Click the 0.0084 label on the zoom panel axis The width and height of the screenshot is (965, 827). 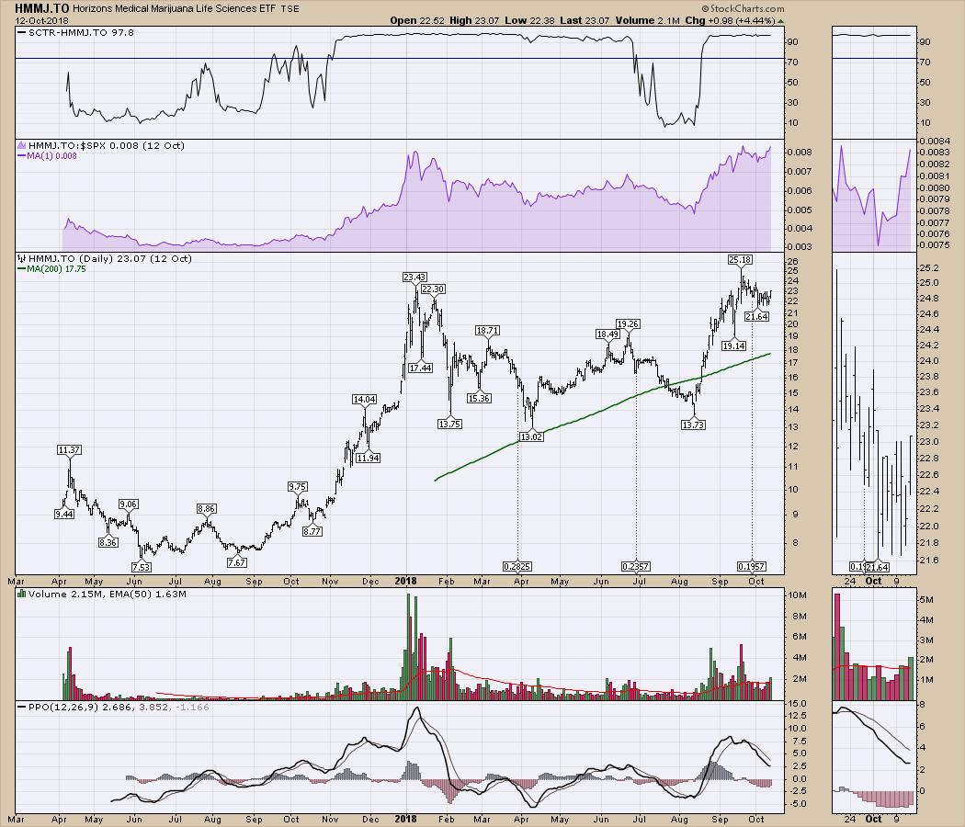[x=933, y=142]
